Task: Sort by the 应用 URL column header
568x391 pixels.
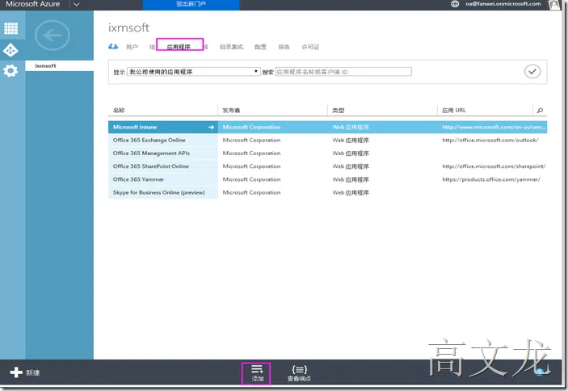Action: click(454, 111)
